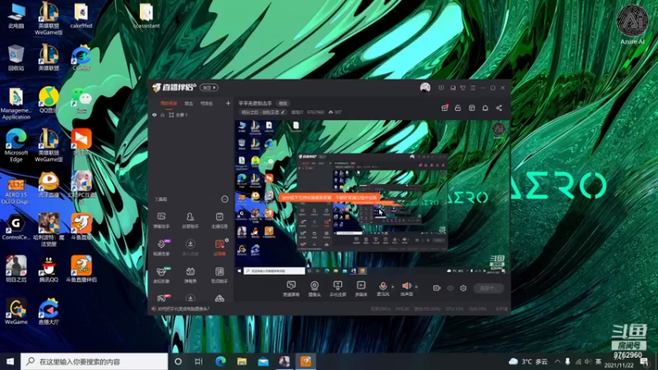Viewport: 658px width, 370px height.
Task: Open the notification bell in stream header
Action: click(485, 108)
